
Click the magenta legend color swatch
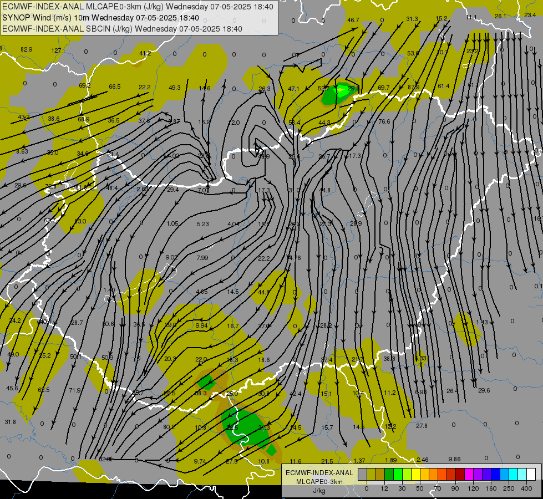[469, 474]
